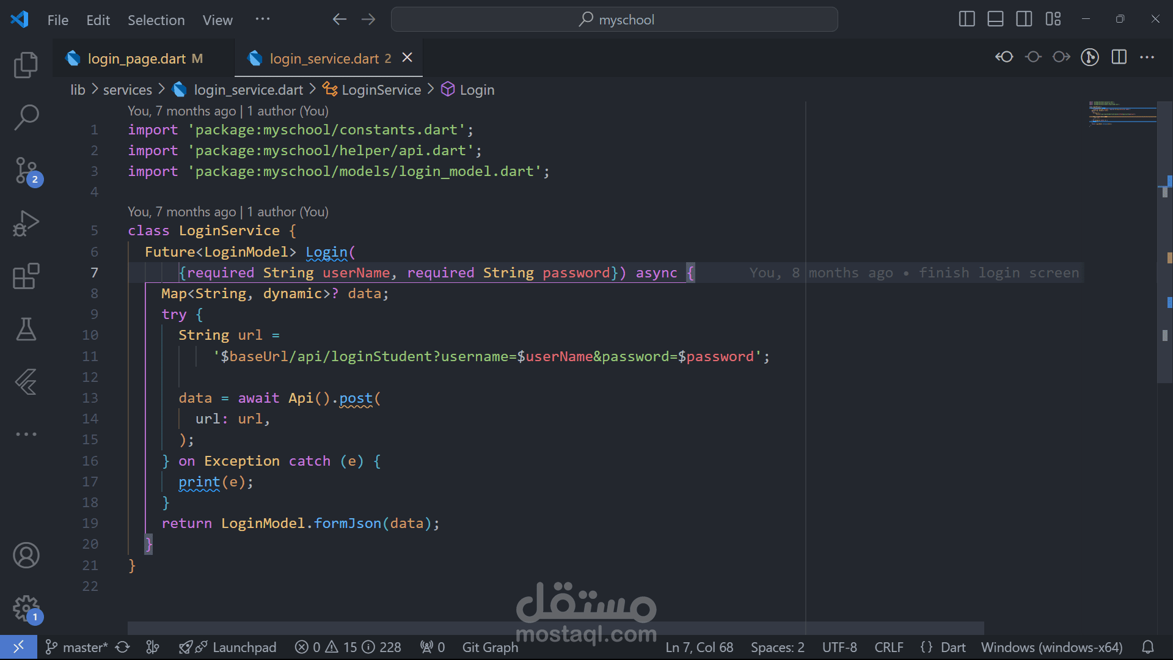
Task: Open Source Control view with 2 changes
Action: (x=26, y=170)
